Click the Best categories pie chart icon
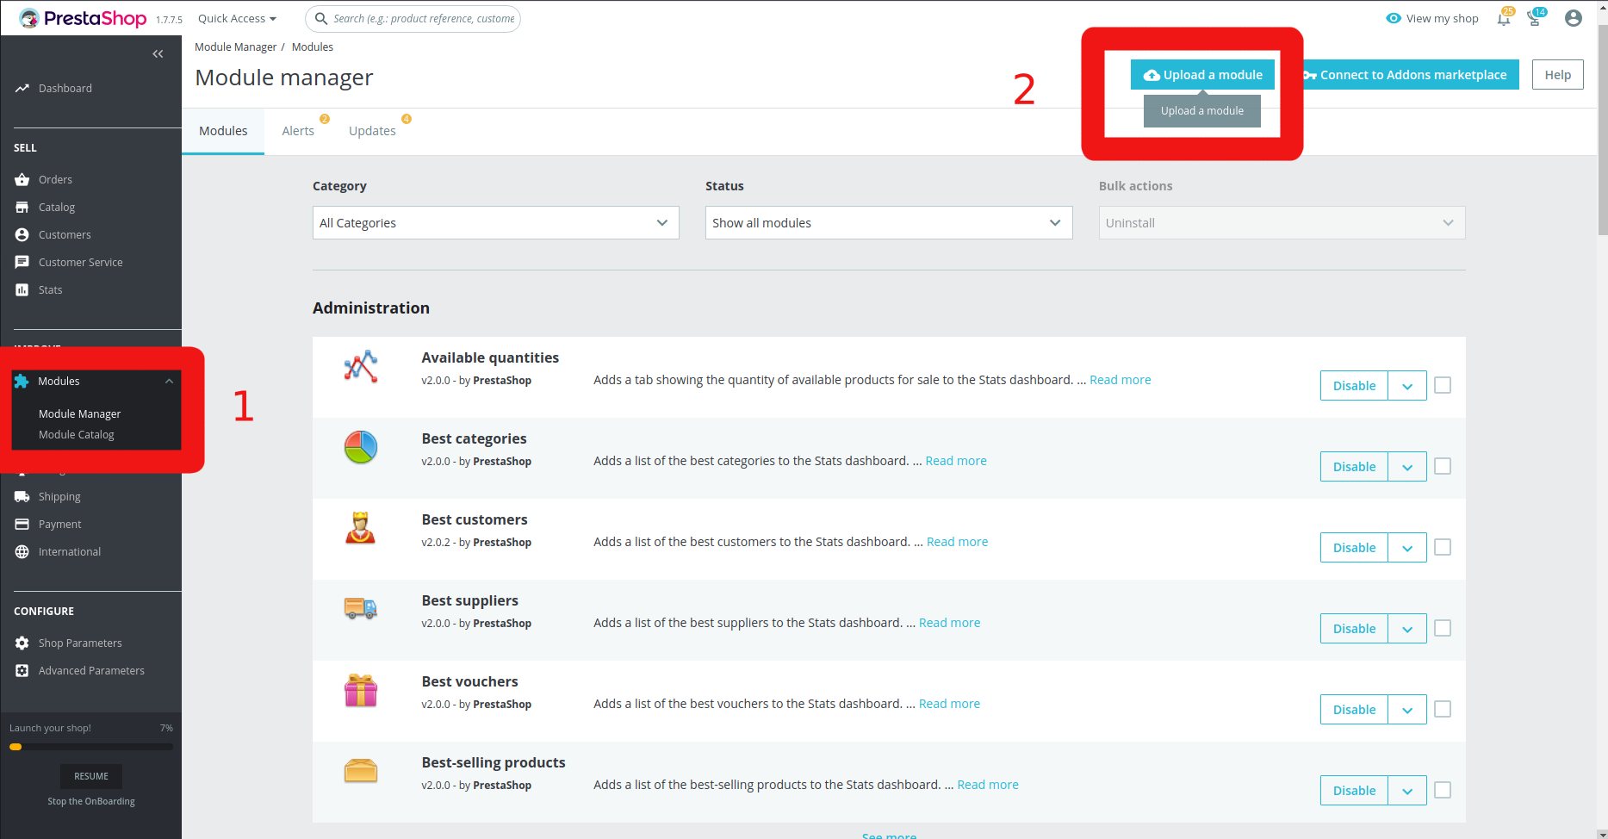The width and height of the screenshot is (1608, 839). click(x=361, y=448)
